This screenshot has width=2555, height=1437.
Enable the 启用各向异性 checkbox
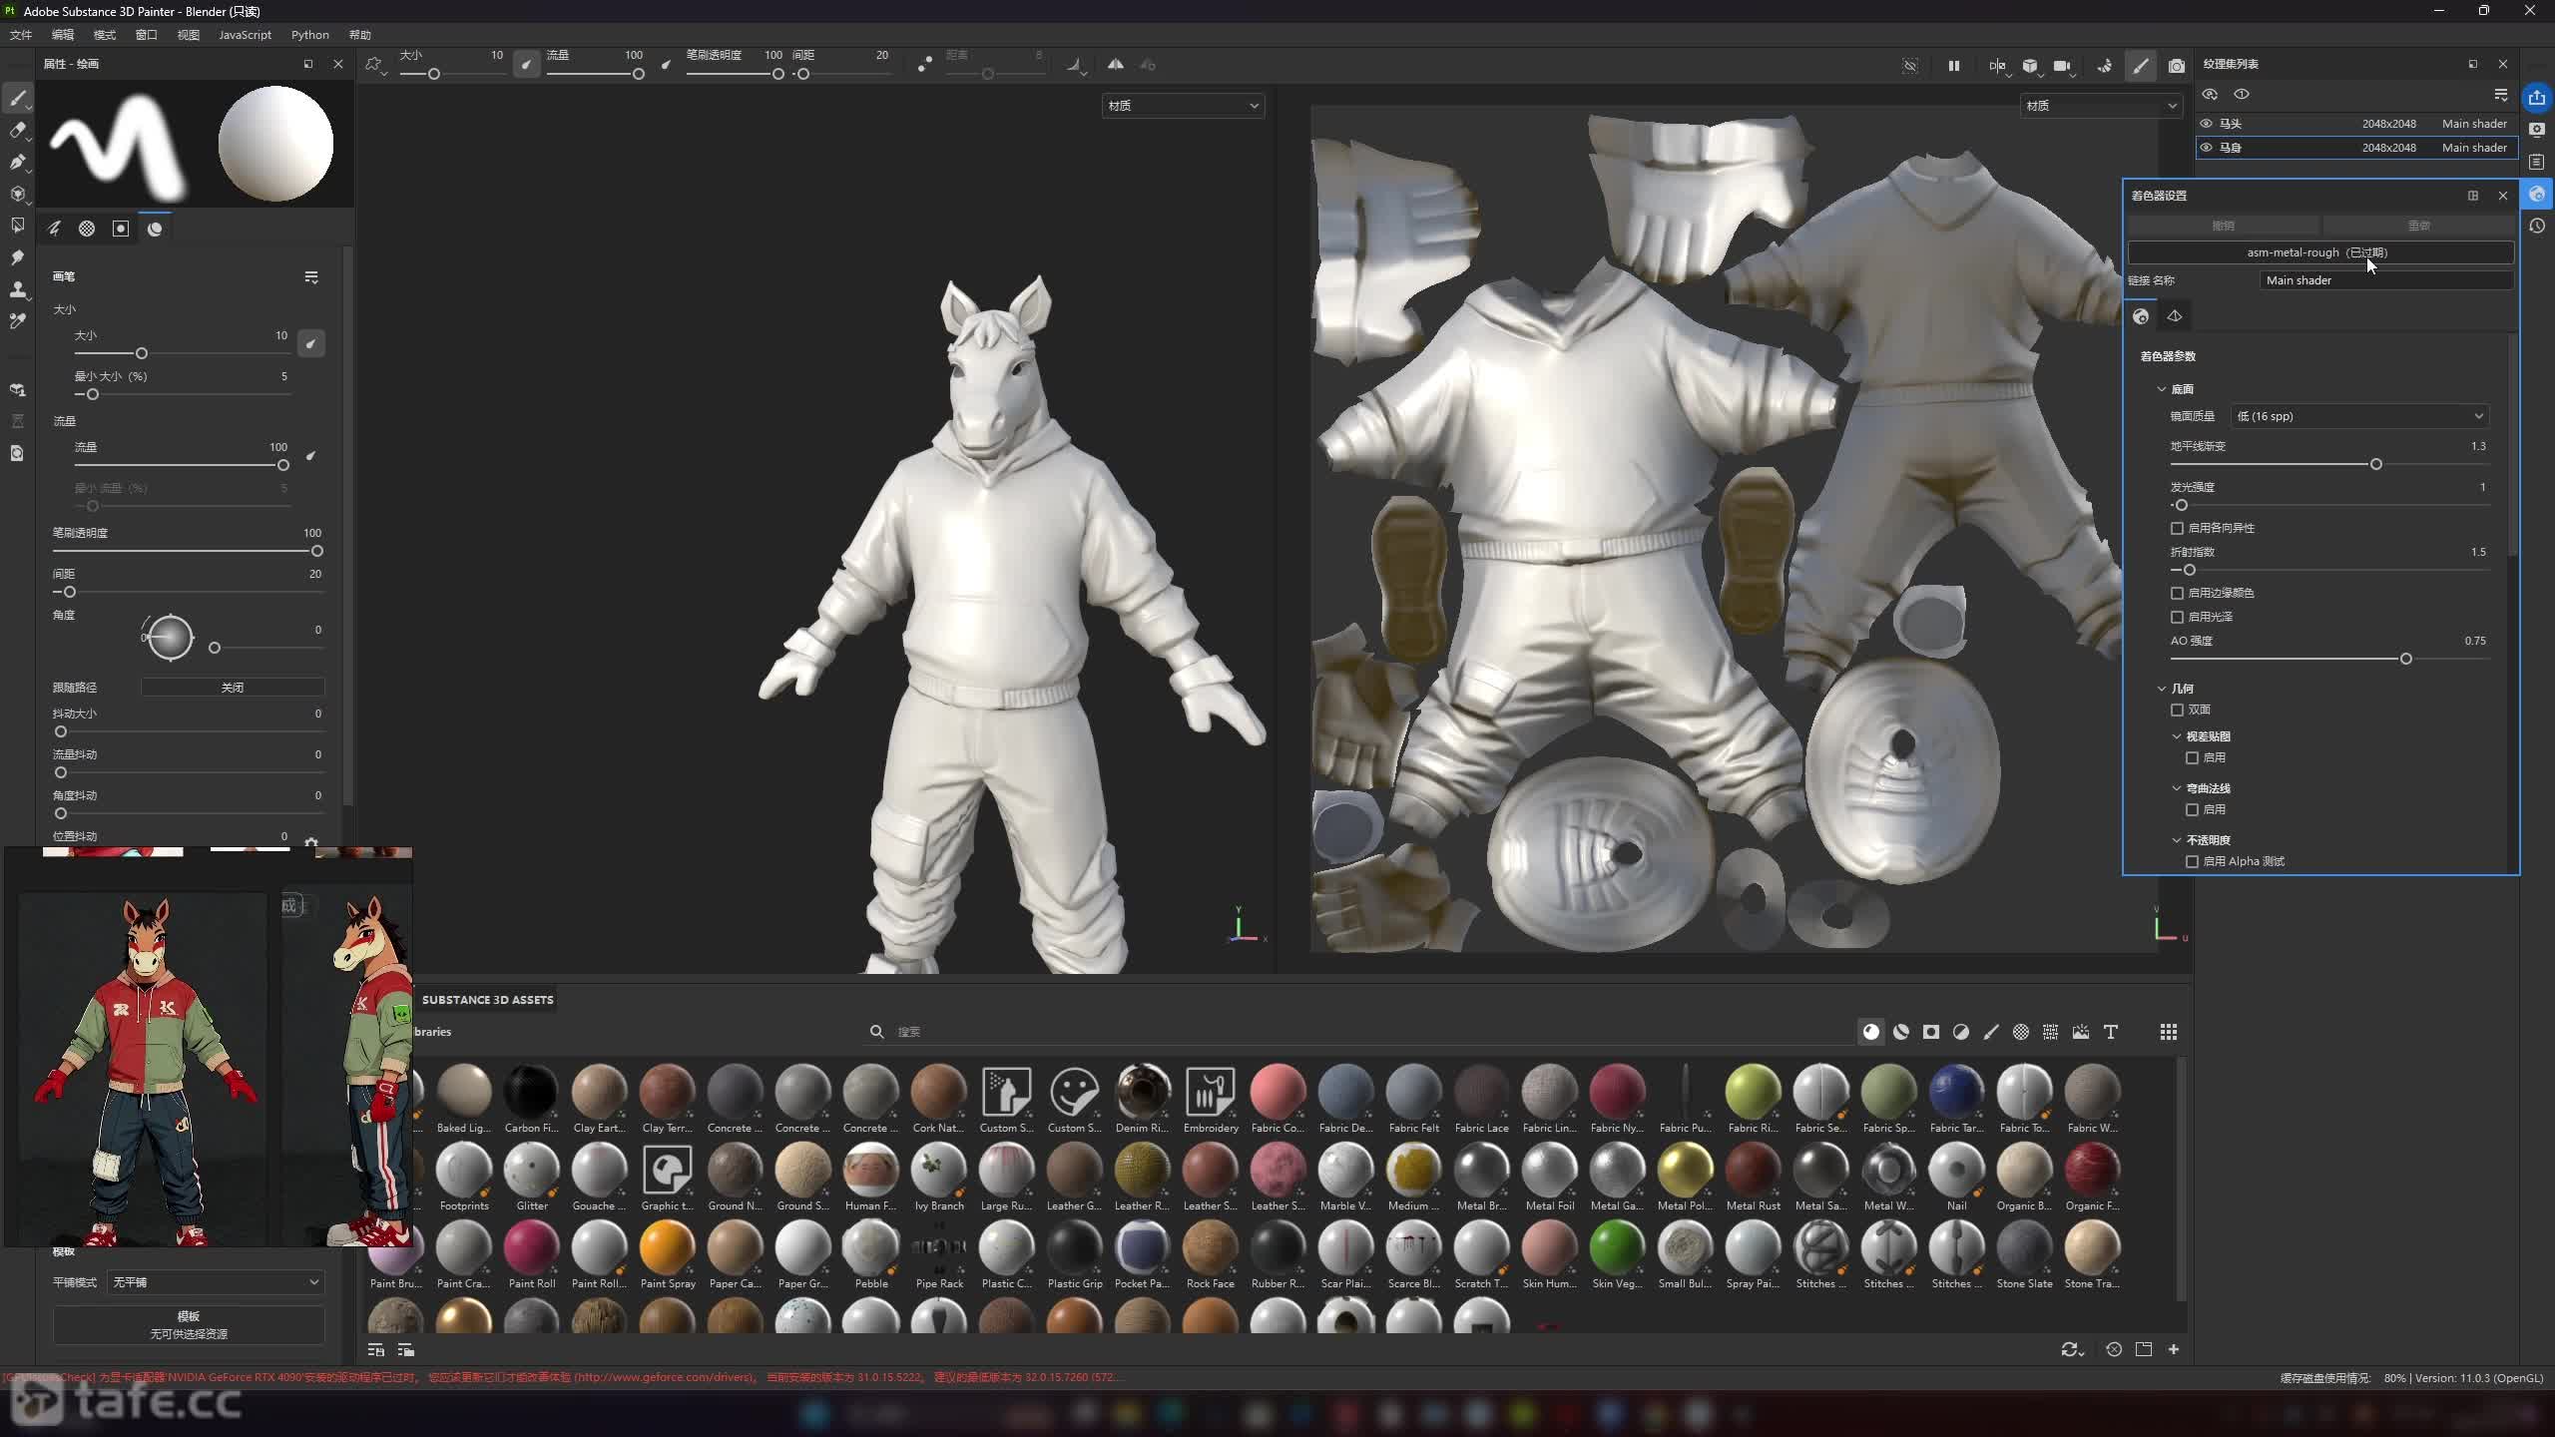pyautogui.click(x=2177, y=528)
